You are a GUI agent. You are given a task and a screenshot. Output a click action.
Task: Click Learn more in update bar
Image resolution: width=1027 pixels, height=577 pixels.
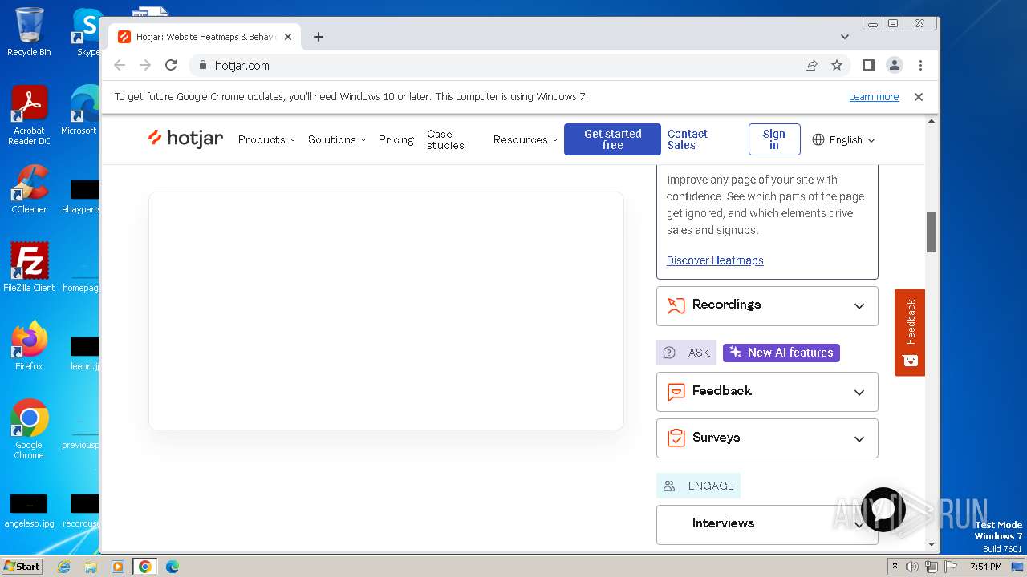(874, 96)
